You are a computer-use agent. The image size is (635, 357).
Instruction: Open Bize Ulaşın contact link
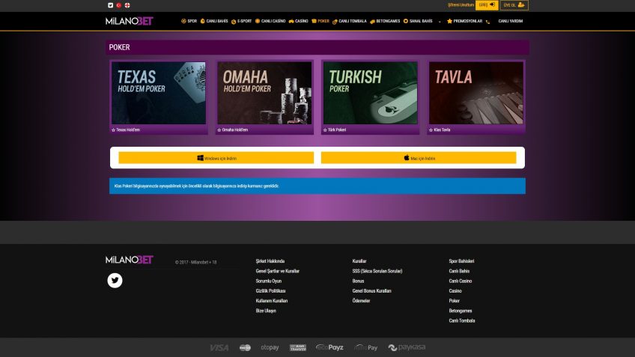(266, 311)
